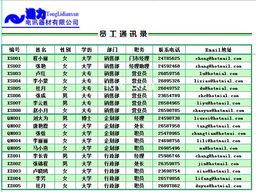256x192 pixels.
Task: Select the 部门 column header
Action: [111, 50]
